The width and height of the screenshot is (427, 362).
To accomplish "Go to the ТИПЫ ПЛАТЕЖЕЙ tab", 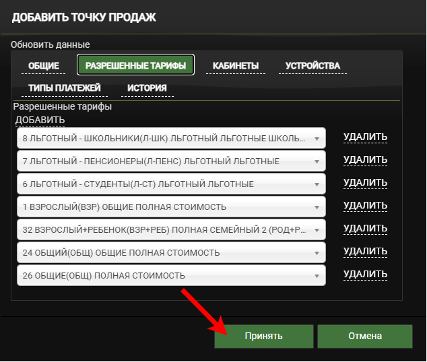I will (x=64, y=88).
